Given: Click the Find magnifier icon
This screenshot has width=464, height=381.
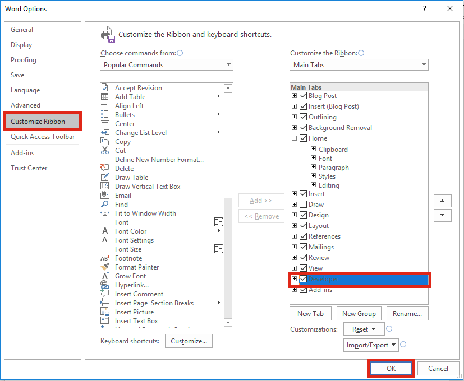Looking at the screenshot, I should click(106, 205).
